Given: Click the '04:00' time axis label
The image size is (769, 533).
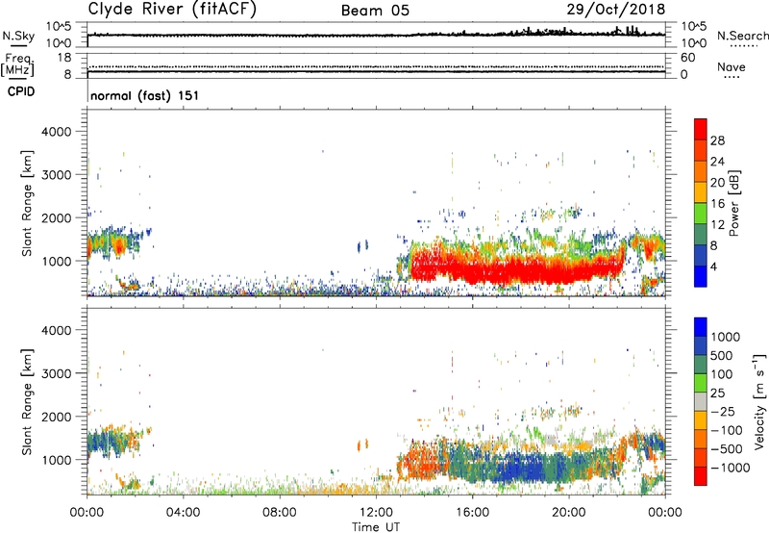Looking at the screenshot, I should tap(184, 513).
